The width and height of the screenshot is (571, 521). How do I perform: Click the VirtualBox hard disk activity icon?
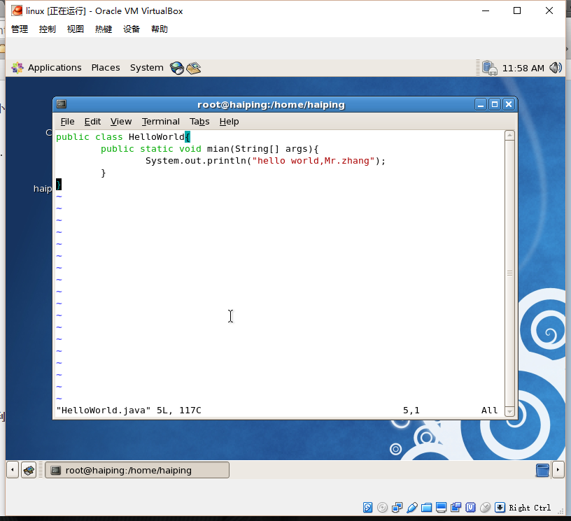(x=368, y=508)
